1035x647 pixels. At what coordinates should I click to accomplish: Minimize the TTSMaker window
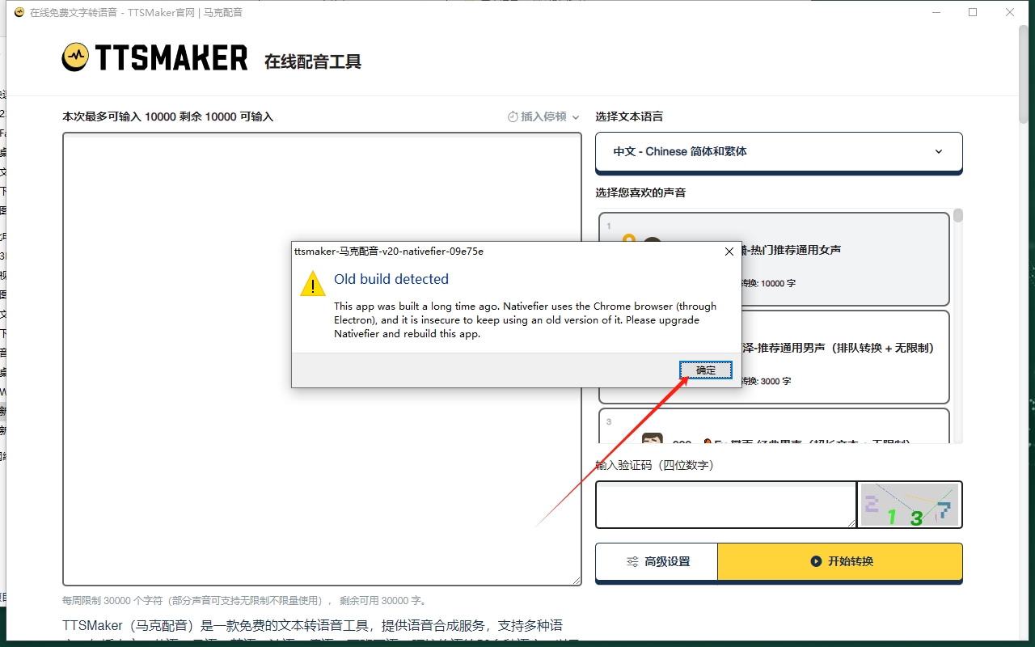point(936,12)
